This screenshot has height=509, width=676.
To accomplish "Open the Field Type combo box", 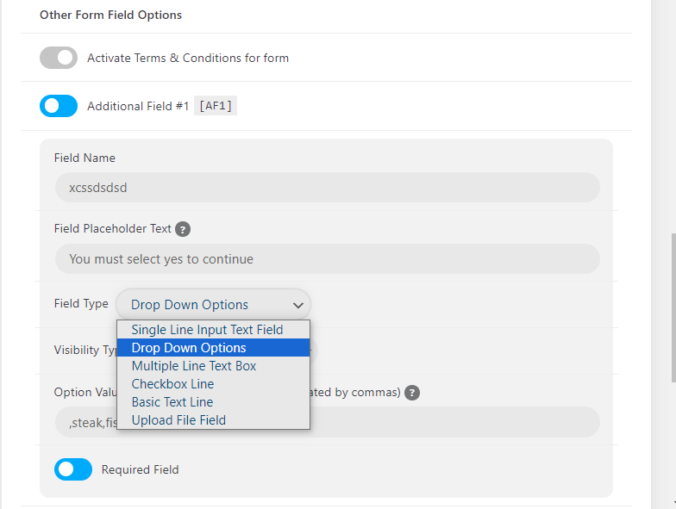I will (x=214, y=305).
